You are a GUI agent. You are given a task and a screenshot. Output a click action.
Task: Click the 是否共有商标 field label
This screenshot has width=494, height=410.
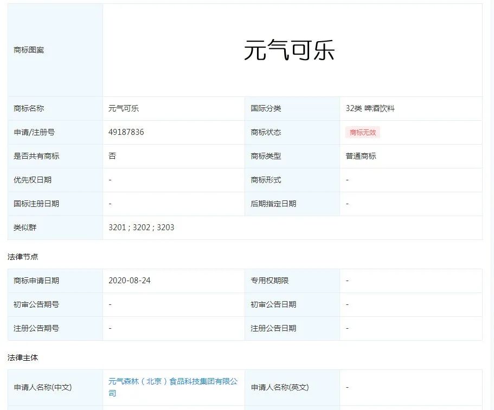[x=36, y=156]
